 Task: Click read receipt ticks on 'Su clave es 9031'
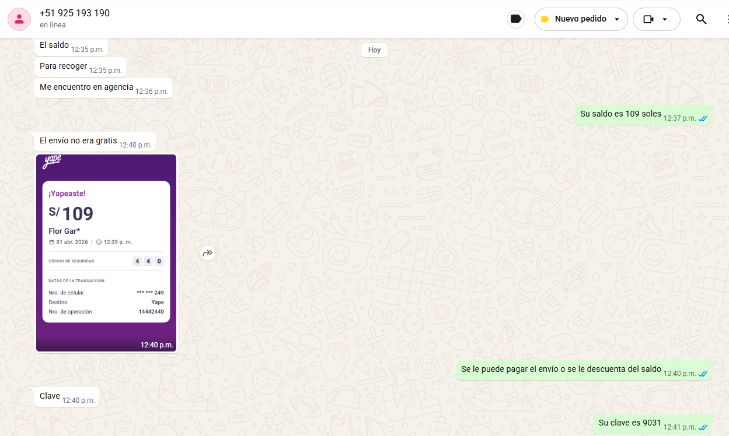click(x=703, y=427)
